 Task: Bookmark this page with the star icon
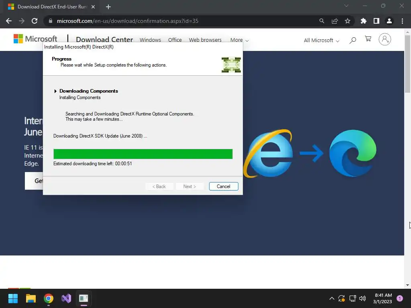click(348, 21)
